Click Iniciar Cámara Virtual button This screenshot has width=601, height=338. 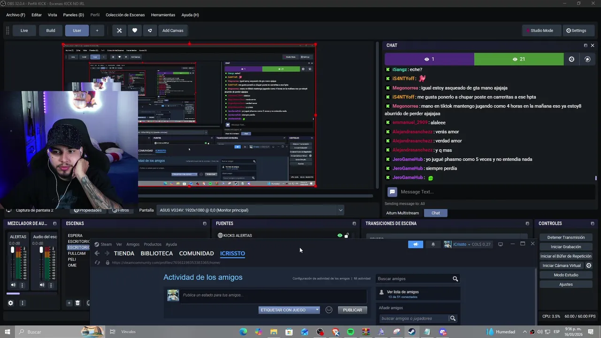click(562, 266)
